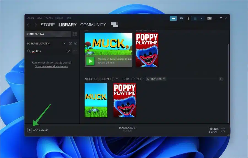Click the question mark help icon

coord(188,19)
